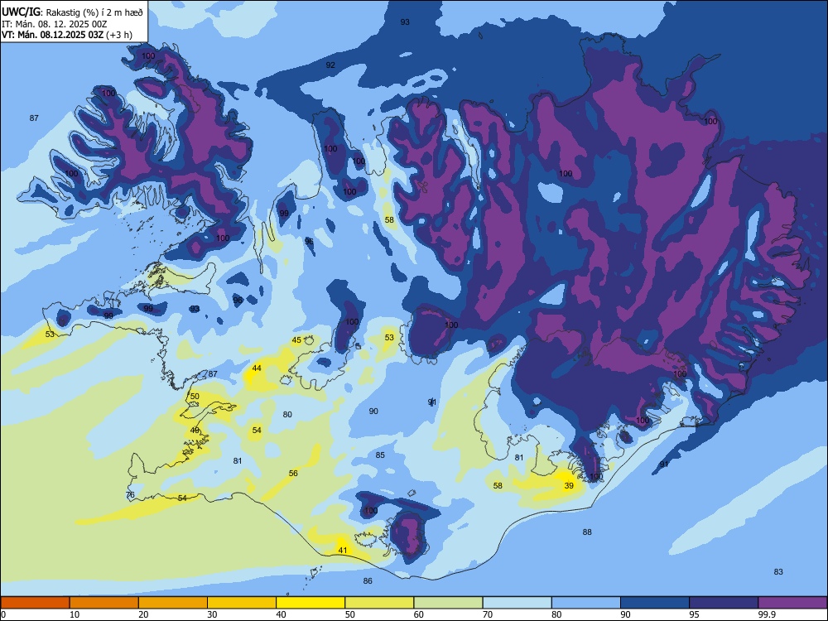The image size is (828, 621).
Task: Click the map value '90' in central area
Action: (x=373, y=411)
